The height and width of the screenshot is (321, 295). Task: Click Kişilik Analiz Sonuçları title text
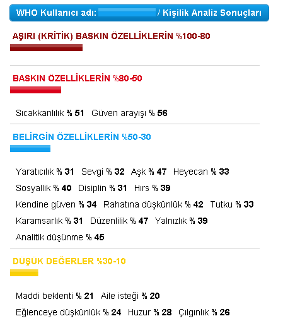click(212, 13)
